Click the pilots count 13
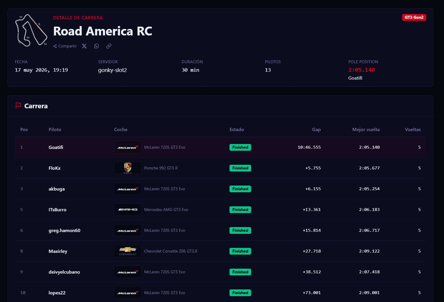This screenshot has width=444, height=302. click(268, 70)
